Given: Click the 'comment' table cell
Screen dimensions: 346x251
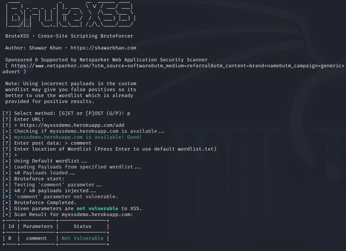Looking at the screenshot, I should click(37, 238).
